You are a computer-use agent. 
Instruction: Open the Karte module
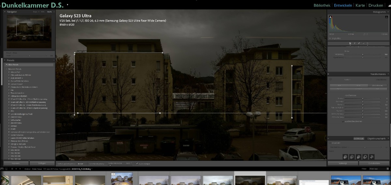pyautogui.click(x=360, y=5)
